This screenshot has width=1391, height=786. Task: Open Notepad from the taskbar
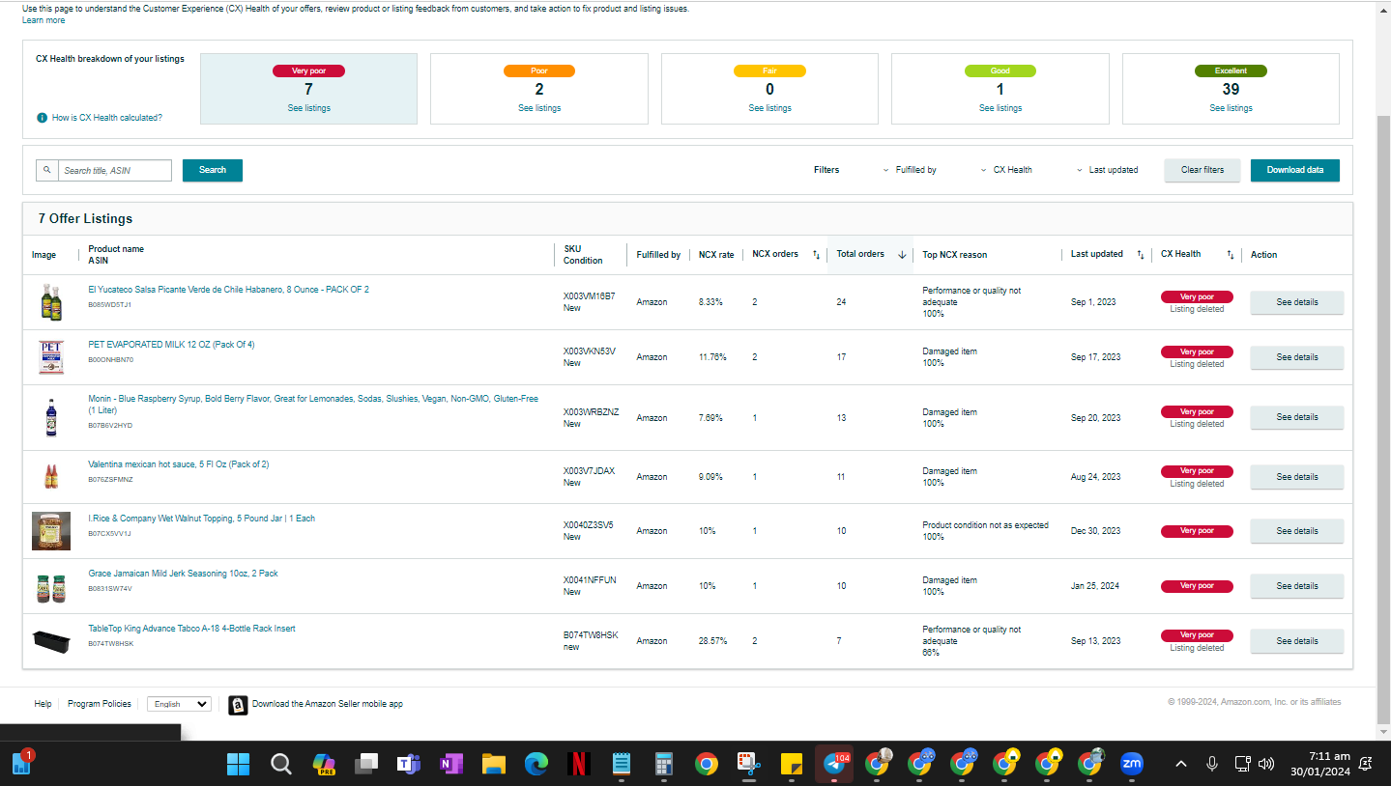[x=622, y=765]
